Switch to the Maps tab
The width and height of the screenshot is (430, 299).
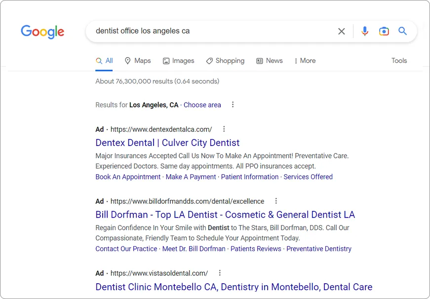pos(138,61)
